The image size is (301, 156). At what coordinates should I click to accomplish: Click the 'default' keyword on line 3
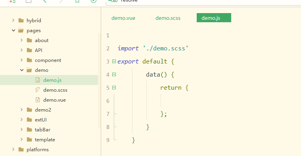click(x=155, y=62)
